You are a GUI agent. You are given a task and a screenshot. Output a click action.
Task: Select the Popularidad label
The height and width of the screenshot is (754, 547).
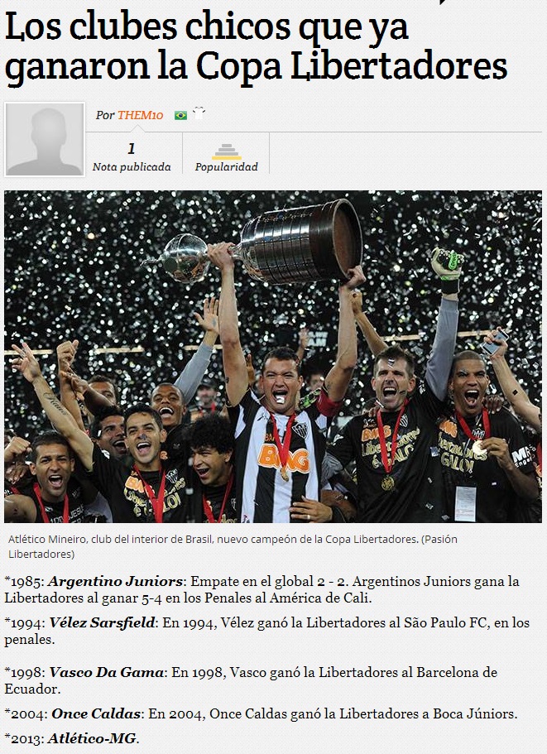(x=227, y=167)
